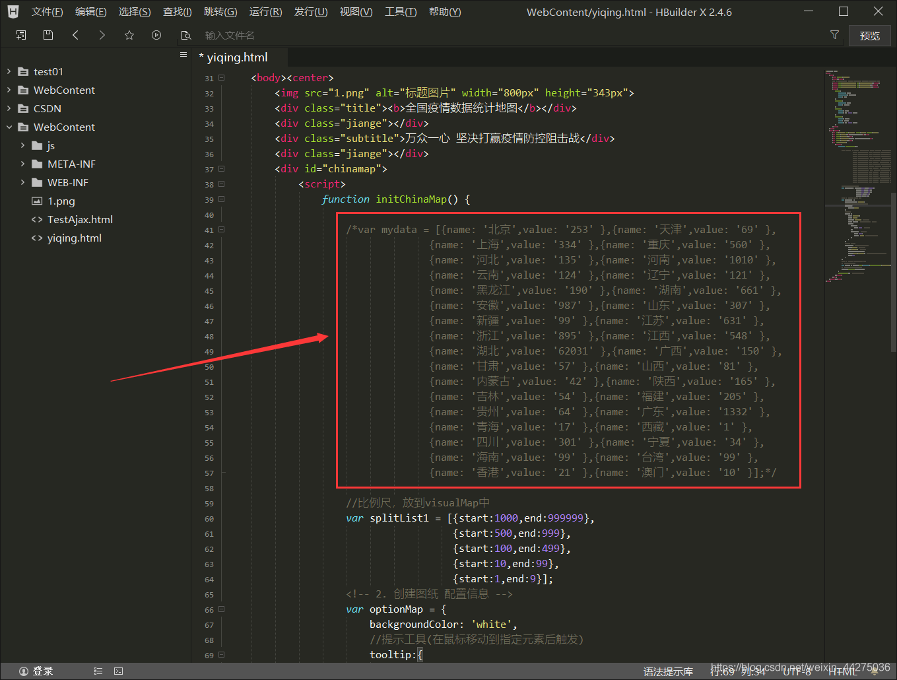Viewport: 897px width, 680px height.
Task: Click the login user icon in the status bar
Action: pyautogui.click(x=24, y=671)
